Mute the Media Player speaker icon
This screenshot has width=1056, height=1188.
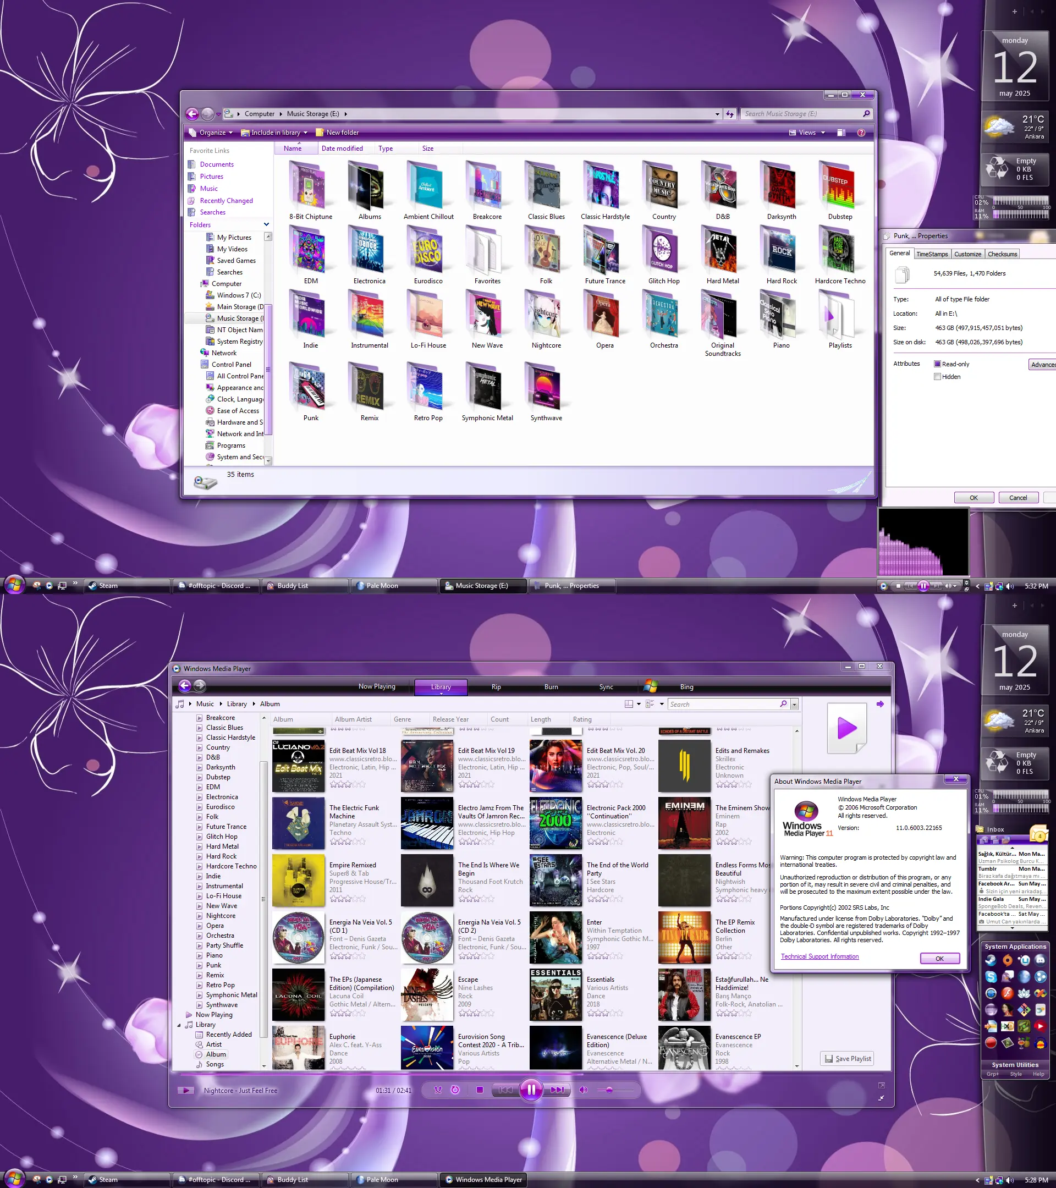pyautogui.click(x=583, y=1090)
